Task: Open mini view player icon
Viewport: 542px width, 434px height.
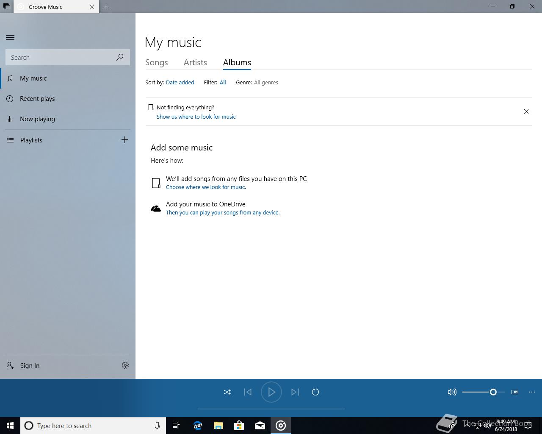Action: tap(515, 392)
